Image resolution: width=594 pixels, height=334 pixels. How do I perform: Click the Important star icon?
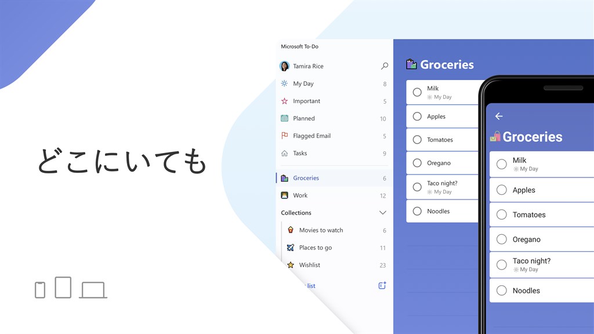click(284, 101)
